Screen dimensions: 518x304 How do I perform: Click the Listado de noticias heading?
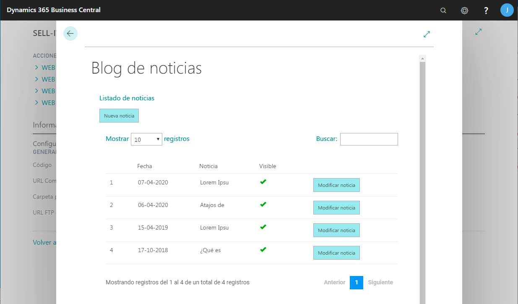(127, 98)
